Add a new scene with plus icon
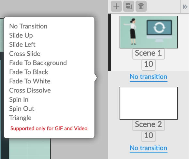Image resolution: width=189 pixels, height=159 pixels. (116, 6)
